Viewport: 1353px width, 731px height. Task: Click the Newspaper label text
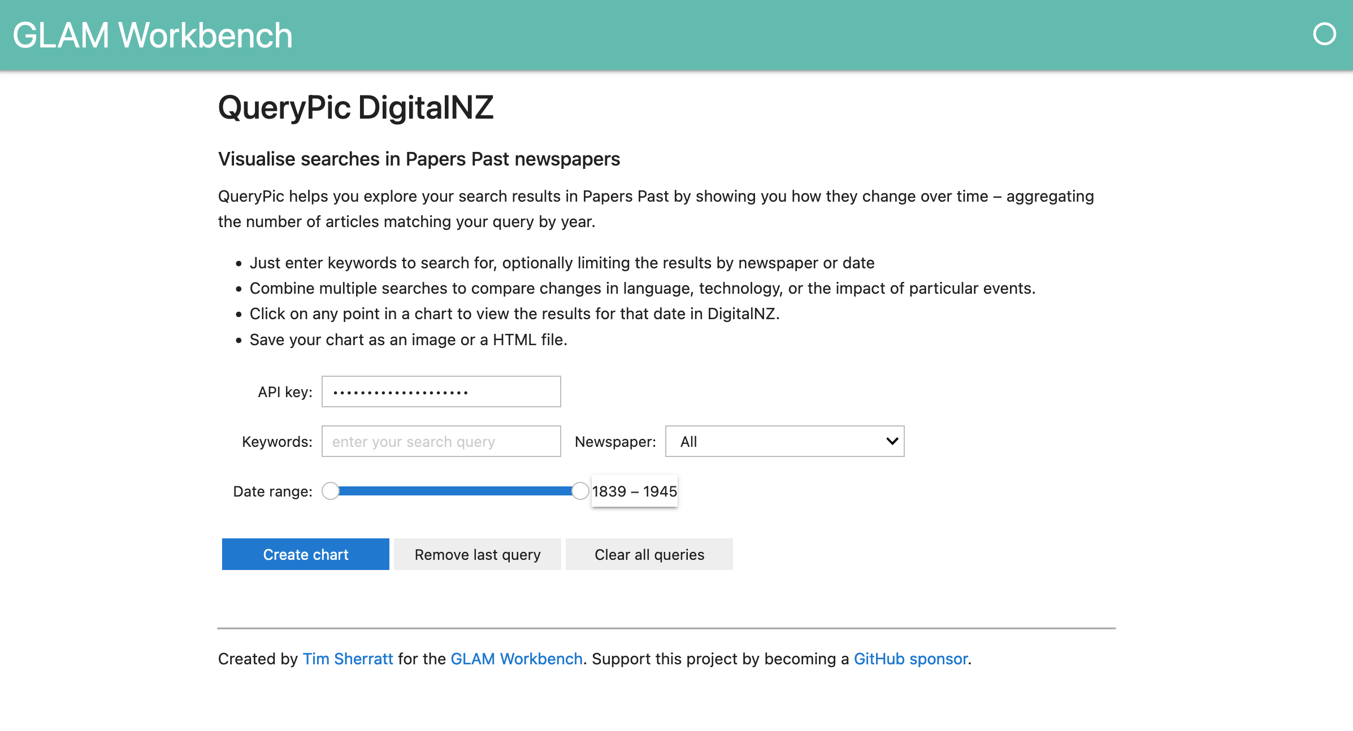point(615,442)
